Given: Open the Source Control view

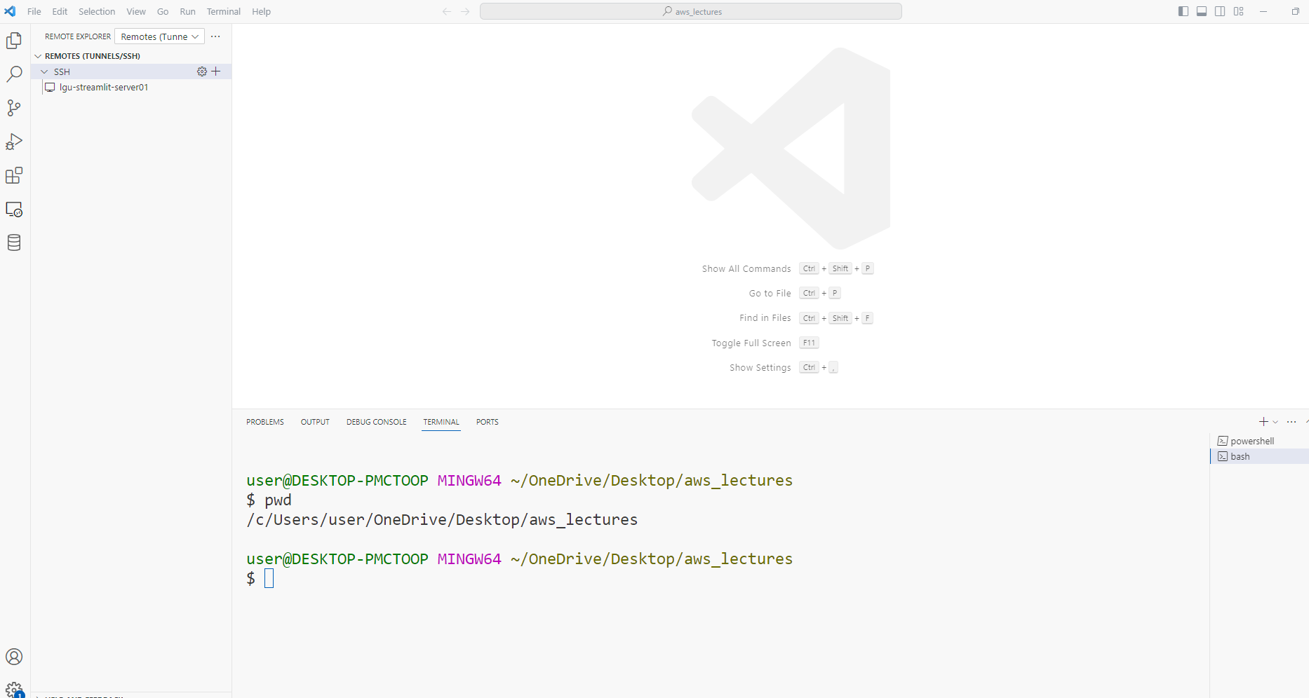Looking at the screenshot, I should (14, 108).
